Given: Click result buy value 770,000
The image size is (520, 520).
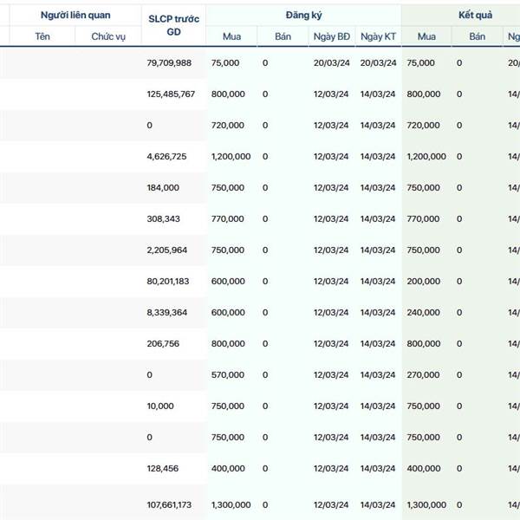Looking at the screenshot, I should coord(423,219).
